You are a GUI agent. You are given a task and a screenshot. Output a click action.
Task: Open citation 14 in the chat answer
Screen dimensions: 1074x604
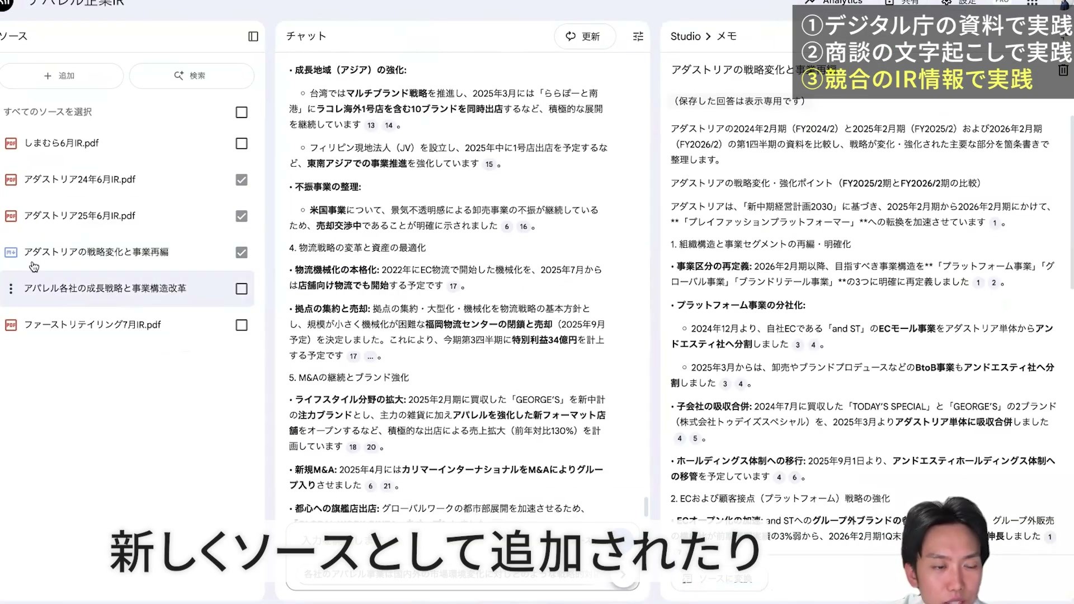[x=389, y=125]
